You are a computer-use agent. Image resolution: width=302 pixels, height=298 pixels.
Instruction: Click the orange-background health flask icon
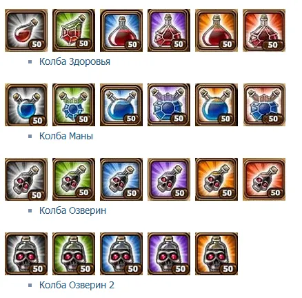(217, 30)
